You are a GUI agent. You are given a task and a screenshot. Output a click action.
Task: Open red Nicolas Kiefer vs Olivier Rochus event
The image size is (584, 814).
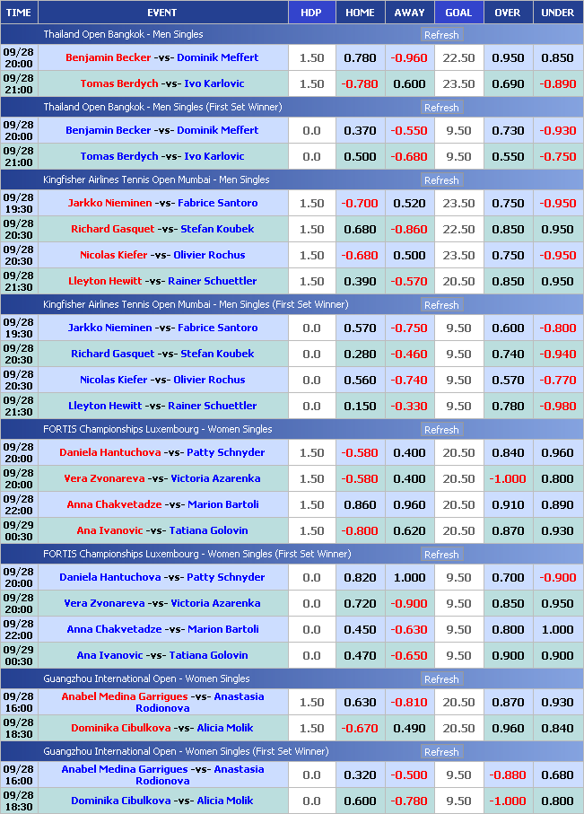161,256
